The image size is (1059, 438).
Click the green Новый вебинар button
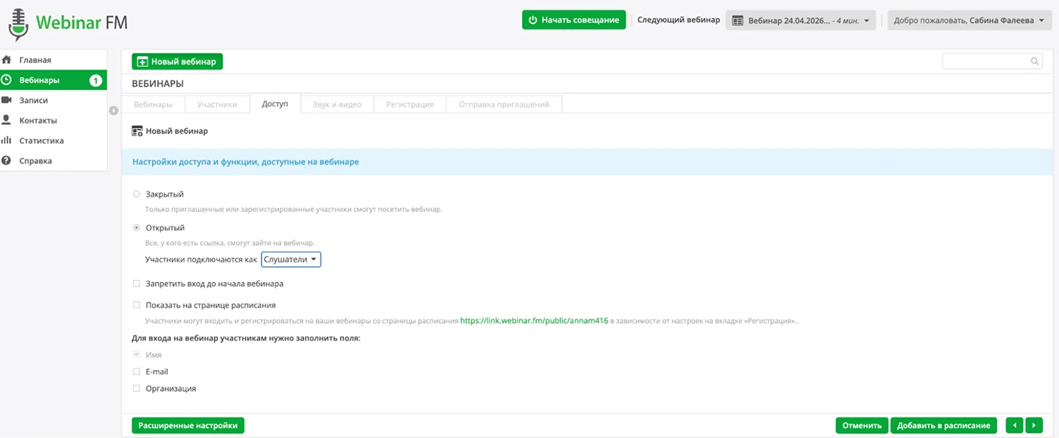(177, 62)
